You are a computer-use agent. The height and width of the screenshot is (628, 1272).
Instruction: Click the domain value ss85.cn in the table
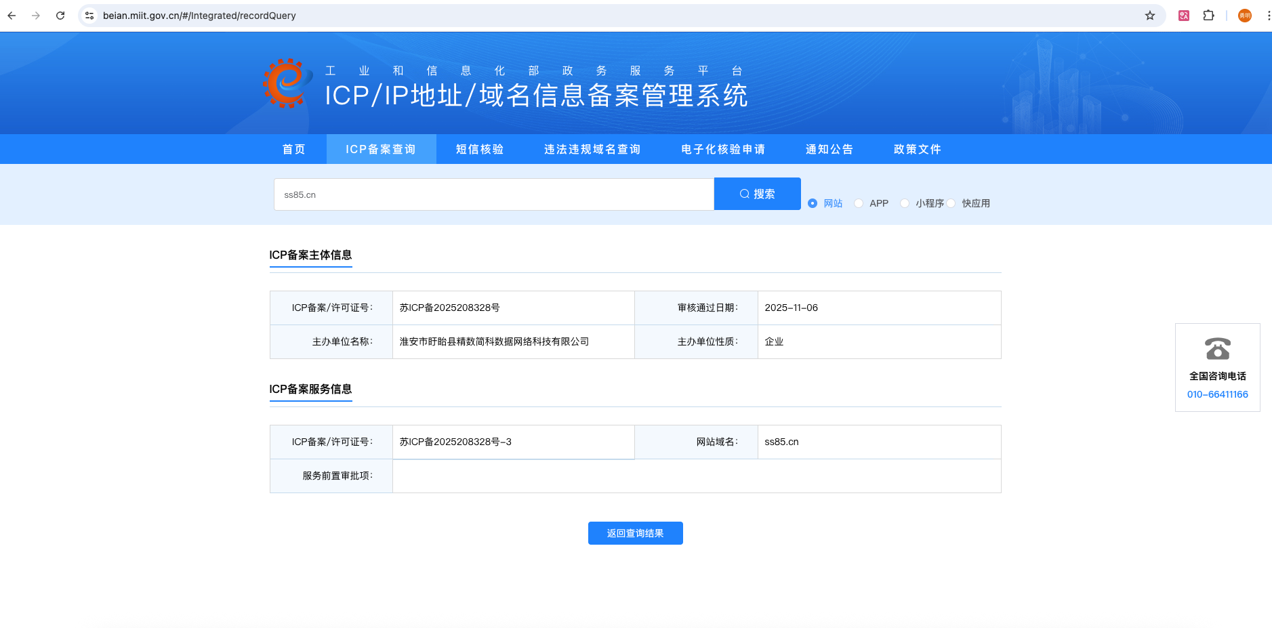click(x=781, y=442)
